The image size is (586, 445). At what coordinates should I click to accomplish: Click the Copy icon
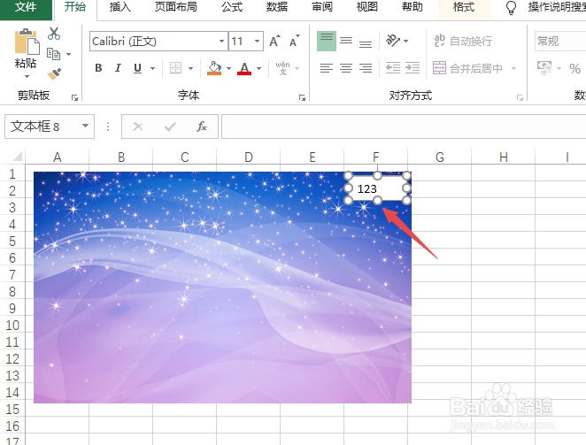tap(53, 54)
